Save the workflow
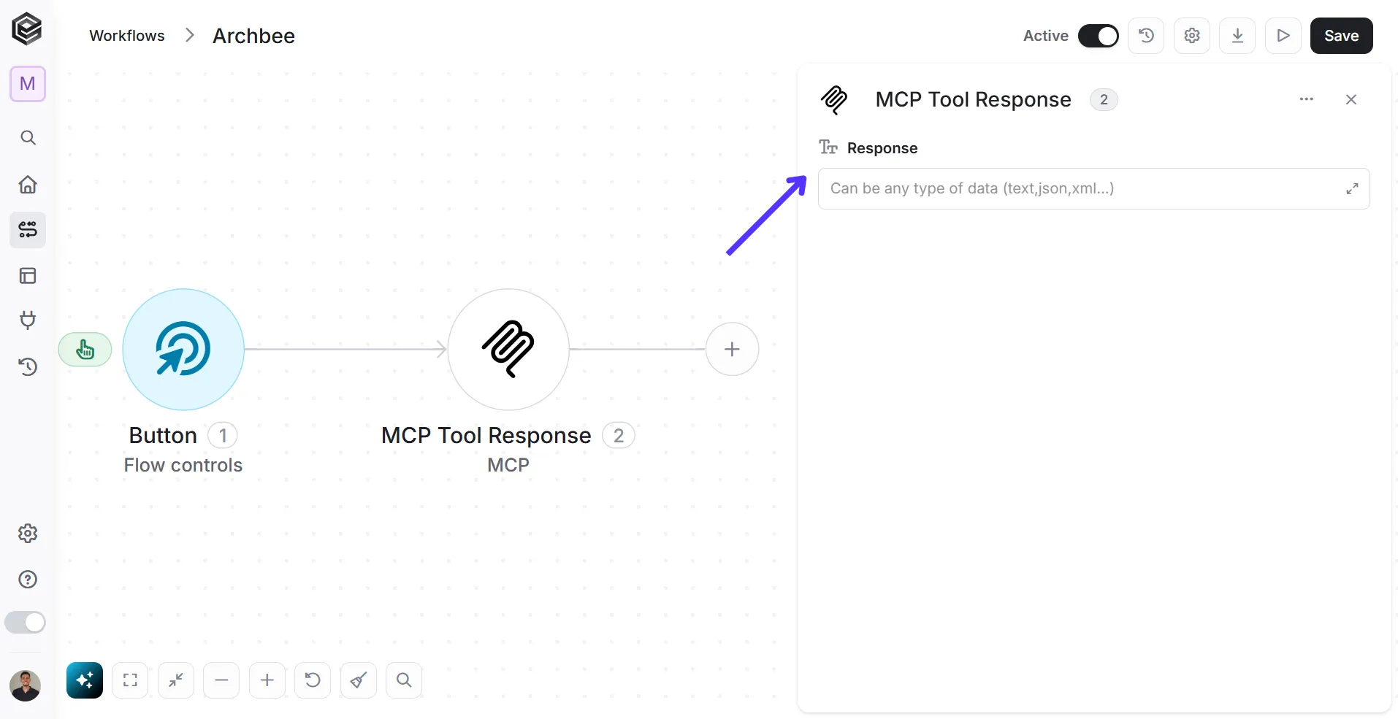 coord(1342,36)
